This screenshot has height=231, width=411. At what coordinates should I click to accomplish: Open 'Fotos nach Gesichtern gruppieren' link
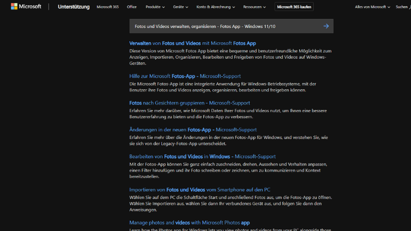coord(190,103)
